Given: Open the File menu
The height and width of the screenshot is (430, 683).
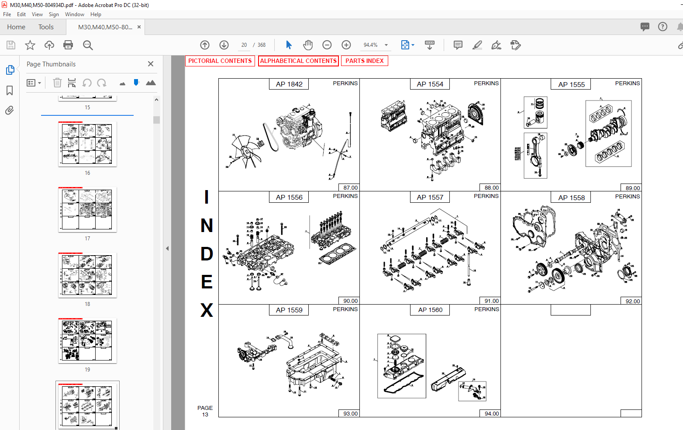Looking at the screenshot, I should (x=7, y=14).
